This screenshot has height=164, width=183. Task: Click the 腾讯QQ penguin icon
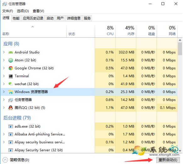tap(11, 107)
